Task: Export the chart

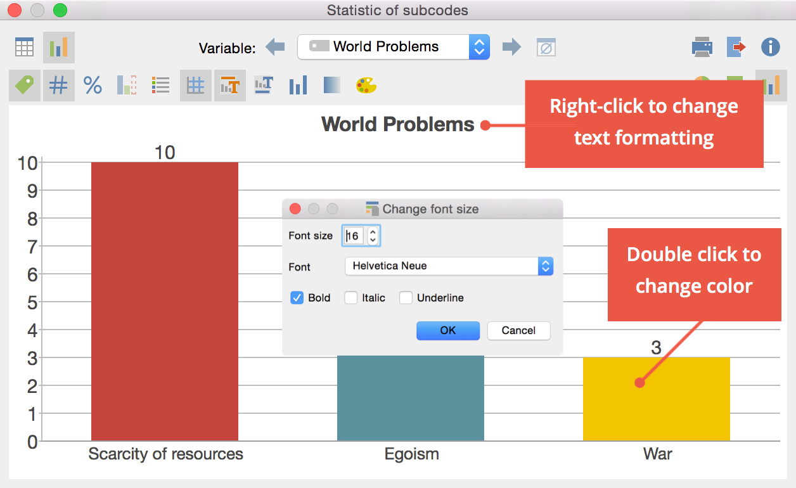Action: point(736,48)
